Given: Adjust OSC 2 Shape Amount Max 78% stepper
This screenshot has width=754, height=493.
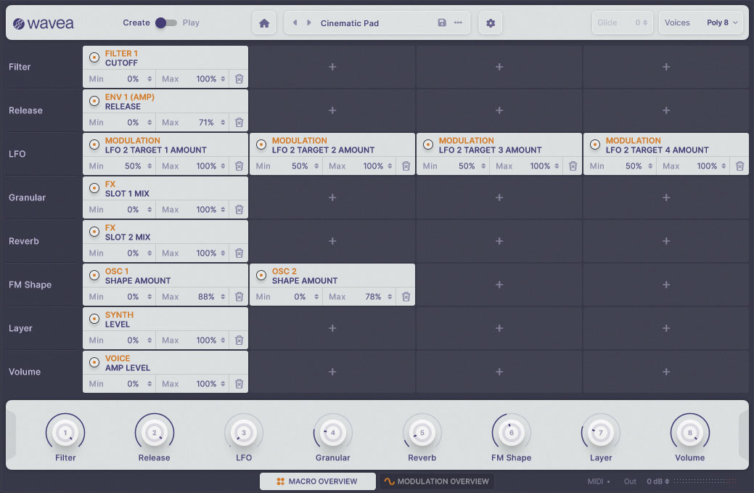Looking at the screenshot, I should point(390,297).
